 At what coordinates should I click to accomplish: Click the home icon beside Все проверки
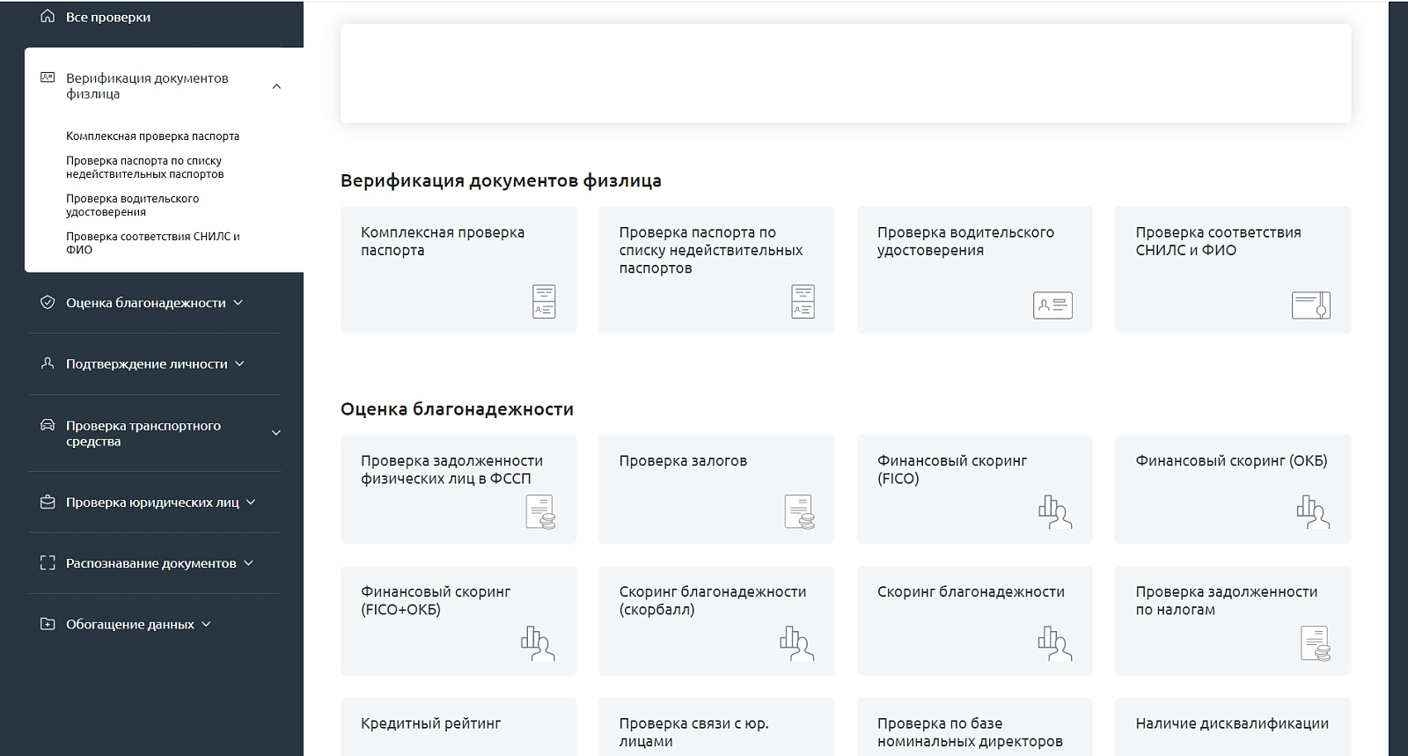(x=48, y=17)
